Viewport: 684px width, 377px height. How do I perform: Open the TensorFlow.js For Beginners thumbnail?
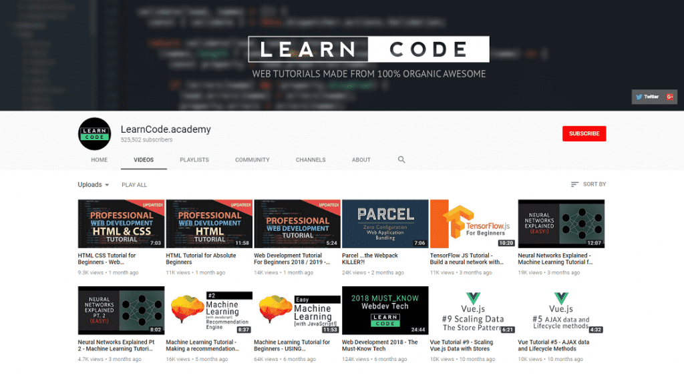474,224
